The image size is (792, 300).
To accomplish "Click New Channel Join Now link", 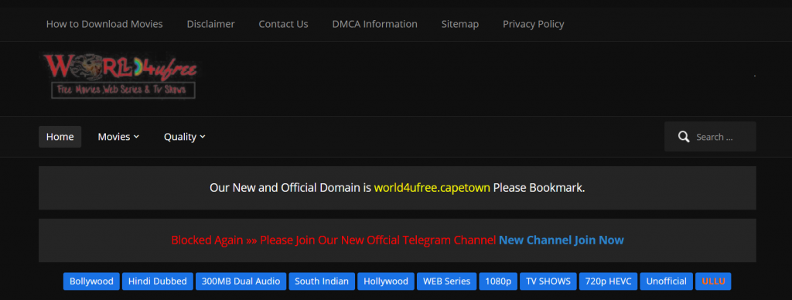I will coord(562,240).
